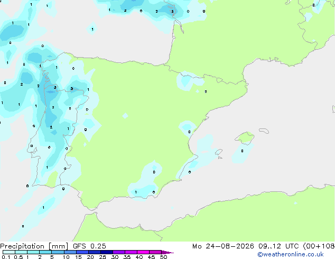Click the 0.1–0.5 mm palest legend swatch
Image resolution: width=335 pixels, height=259 pixels.
[x=9, y=252]
